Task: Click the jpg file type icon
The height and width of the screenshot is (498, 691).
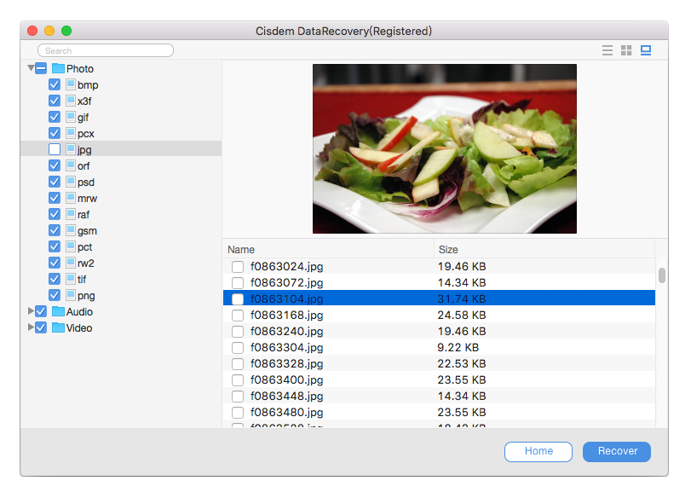Action: (71, 149)
